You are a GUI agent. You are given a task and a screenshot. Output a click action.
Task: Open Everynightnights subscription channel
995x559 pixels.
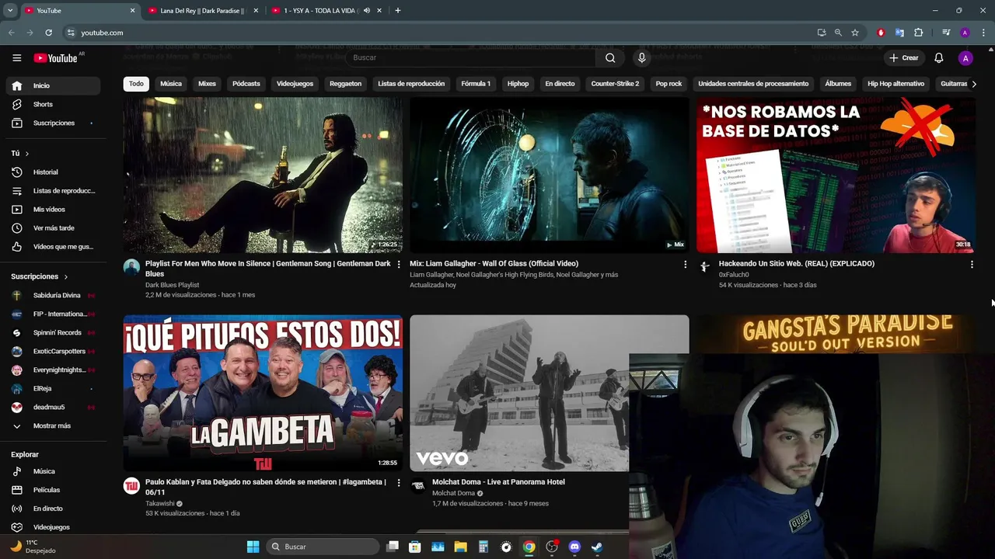54,370
